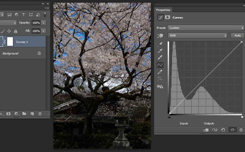Select the adjustment layer filter icon
Image resolution: width=245 pixels, height=152 pixels.
16,14
